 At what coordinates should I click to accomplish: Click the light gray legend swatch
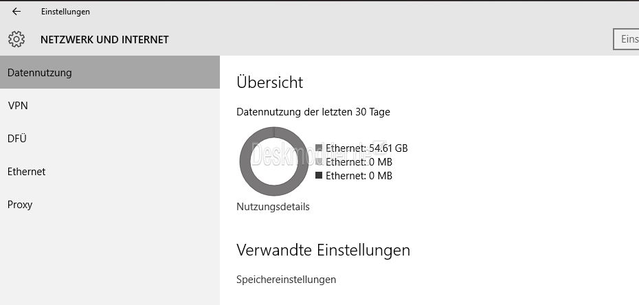click(x=319, y=161)
